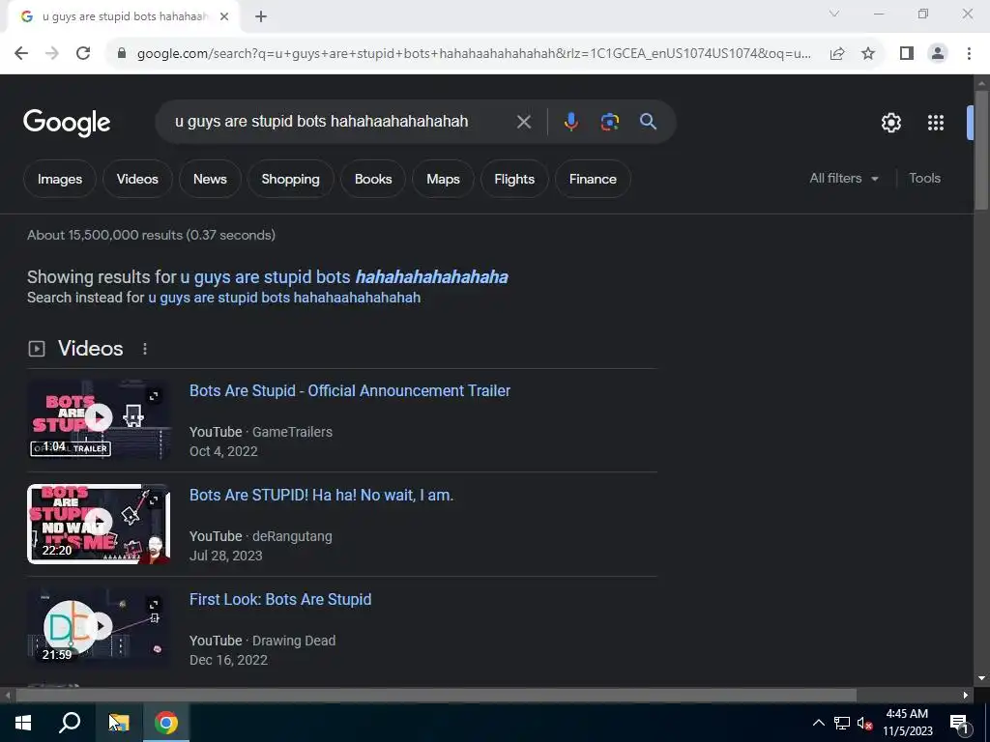Open File Explorer from the taskbar
The height and width of the screenshot is (742, 990).
pyautogui.click(x=119, y=723)
